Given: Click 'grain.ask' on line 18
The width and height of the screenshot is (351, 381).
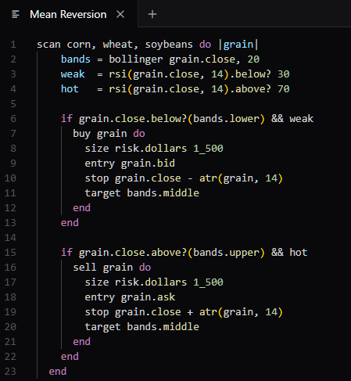Looking at the screenshot, I should 148,297.
